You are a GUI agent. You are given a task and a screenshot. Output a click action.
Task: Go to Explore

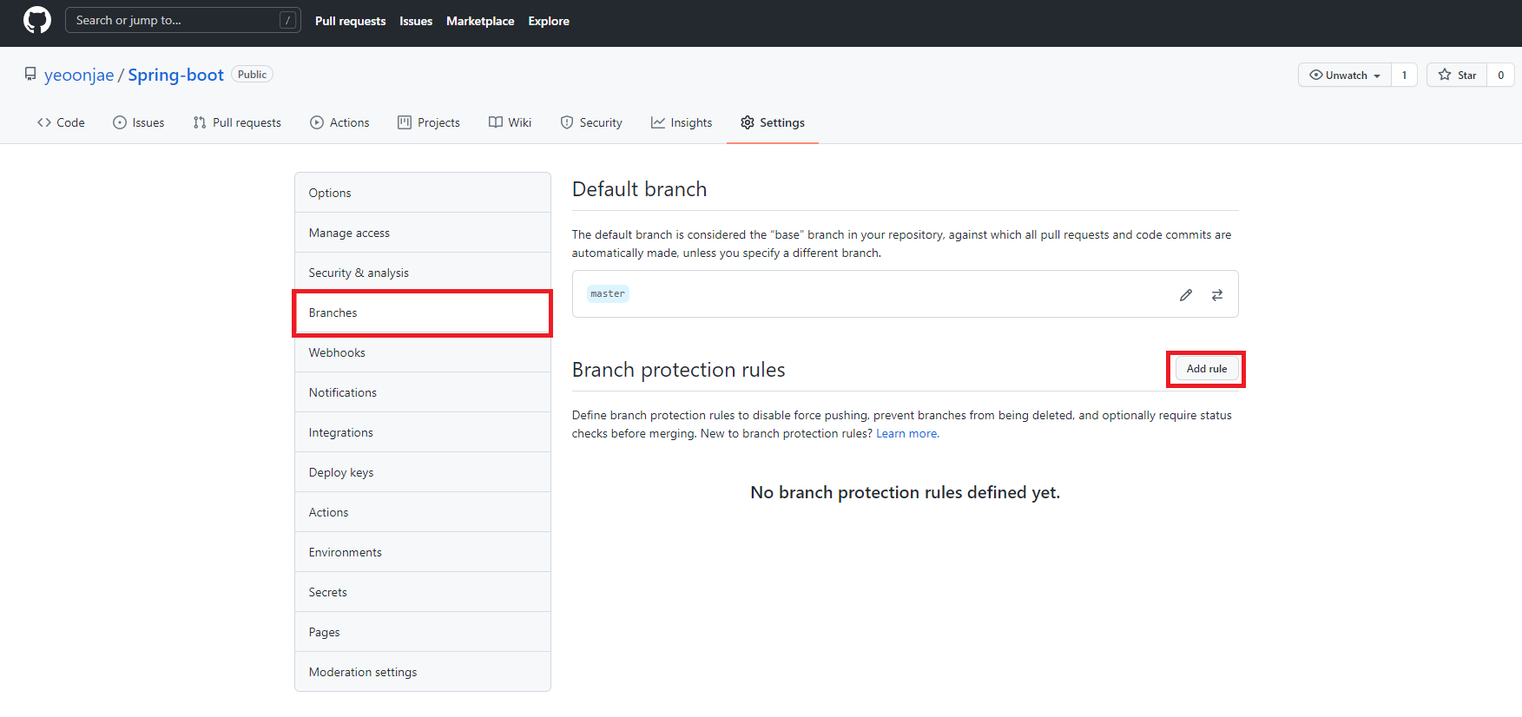[549, 21]
